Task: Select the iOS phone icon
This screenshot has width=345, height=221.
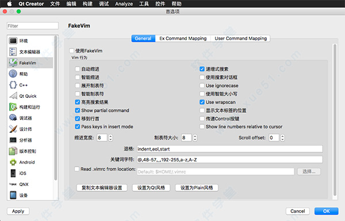Action: [13, 173]
